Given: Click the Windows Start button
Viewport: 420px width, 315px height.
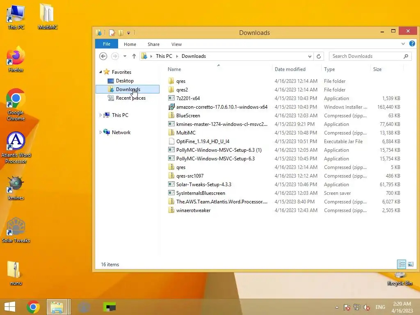Looking at the screenshot, I should (x=10, y=307).
